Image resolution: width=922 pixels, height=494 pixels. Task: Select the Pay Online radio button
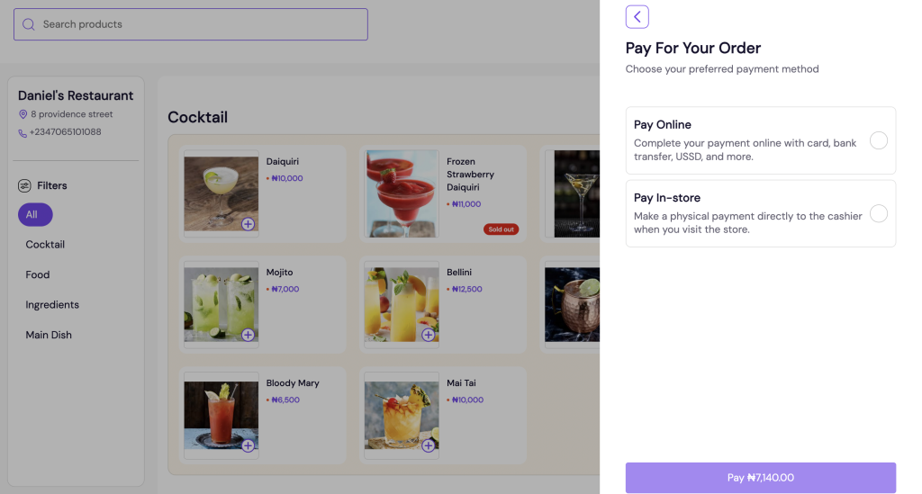[x=878, y=140]
